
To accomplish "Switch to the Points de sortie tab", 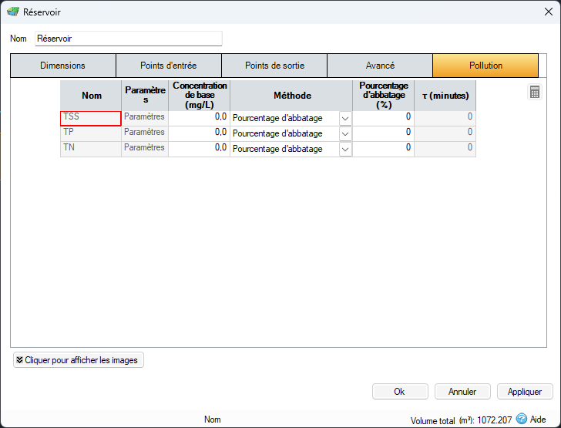I will (x=274, y=66).
